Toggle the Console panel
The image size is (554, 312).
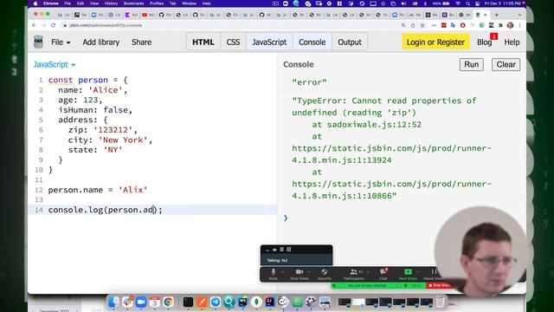click(312, 42)
